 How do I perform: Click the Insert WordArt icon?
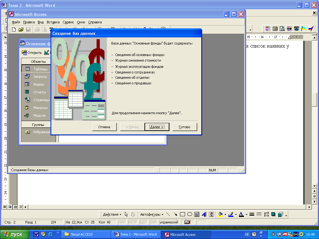coord(204,214)
